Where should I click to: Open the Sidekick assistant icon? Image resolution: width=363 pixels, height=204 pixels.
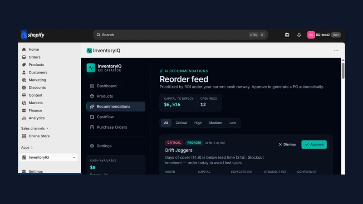click(287, 35)
